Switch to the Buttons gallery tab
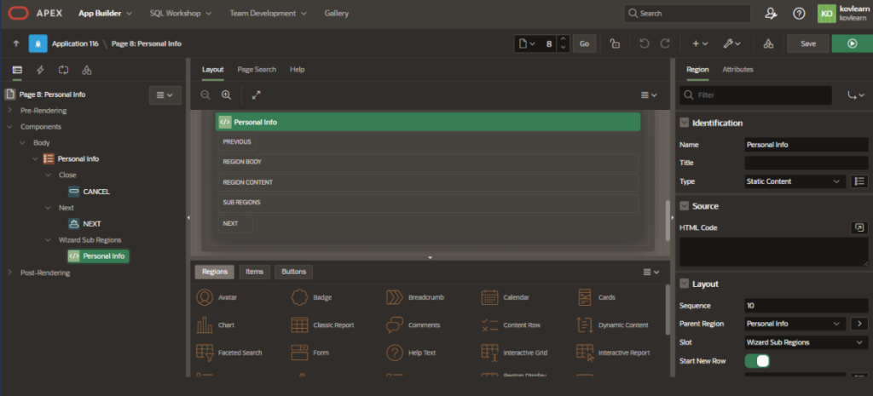This screenshot has width=873, height=396. pos(293,272)
